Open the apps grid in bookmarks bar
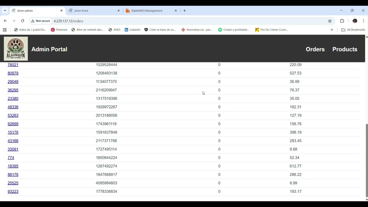This screenshot has width=368, height=207. (x=5, y=30)
